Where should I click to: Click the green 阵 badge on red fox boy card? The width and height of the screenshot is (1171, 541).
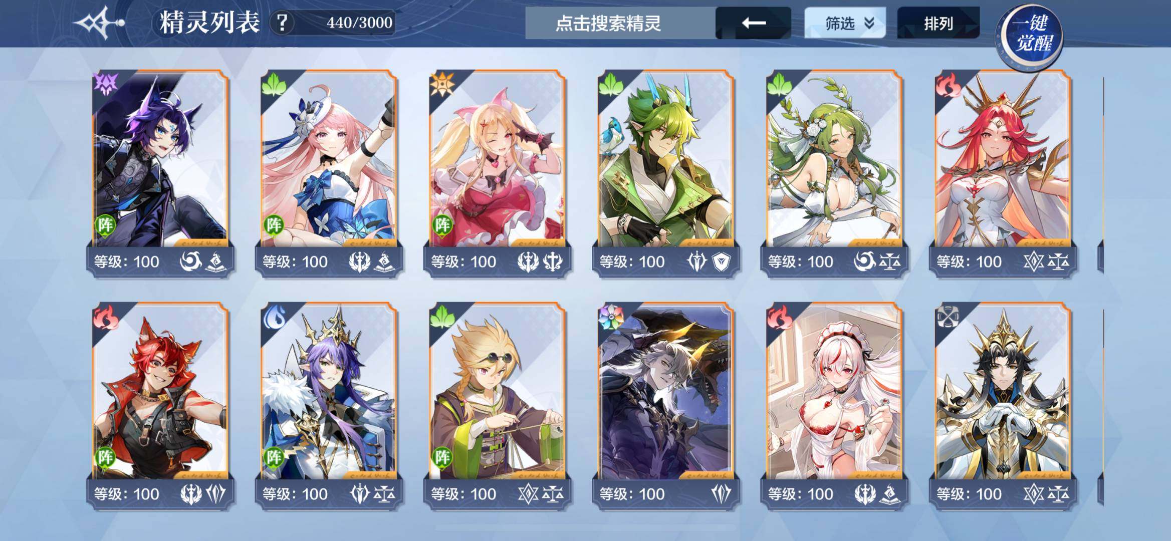tap(105, 457)
